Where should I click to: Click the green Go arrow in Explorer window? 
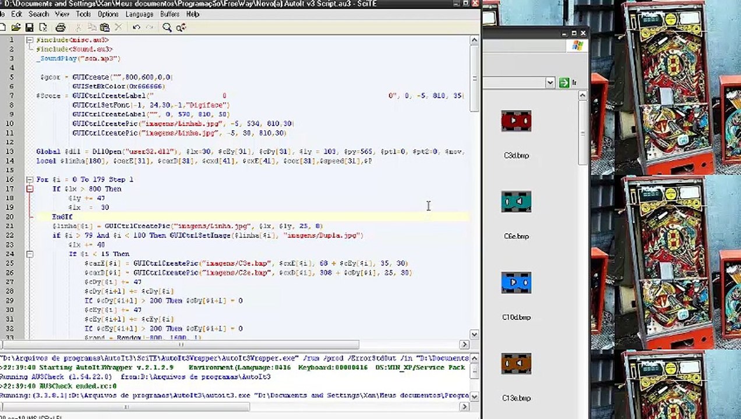pos(564,83)
